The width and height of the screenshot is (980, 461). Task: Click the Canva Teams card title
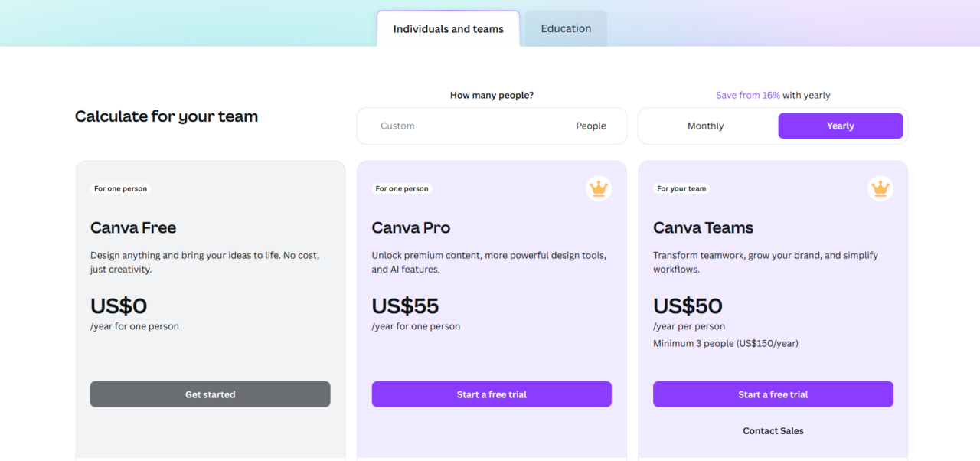(703, 227)
